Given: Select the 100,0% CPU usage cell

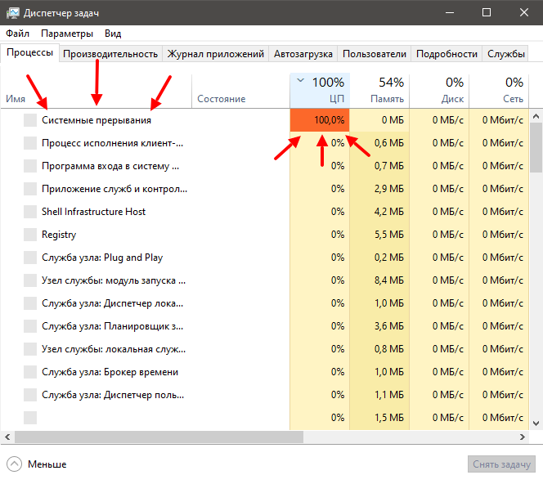Looking at the screenshot, I should 320,120.
